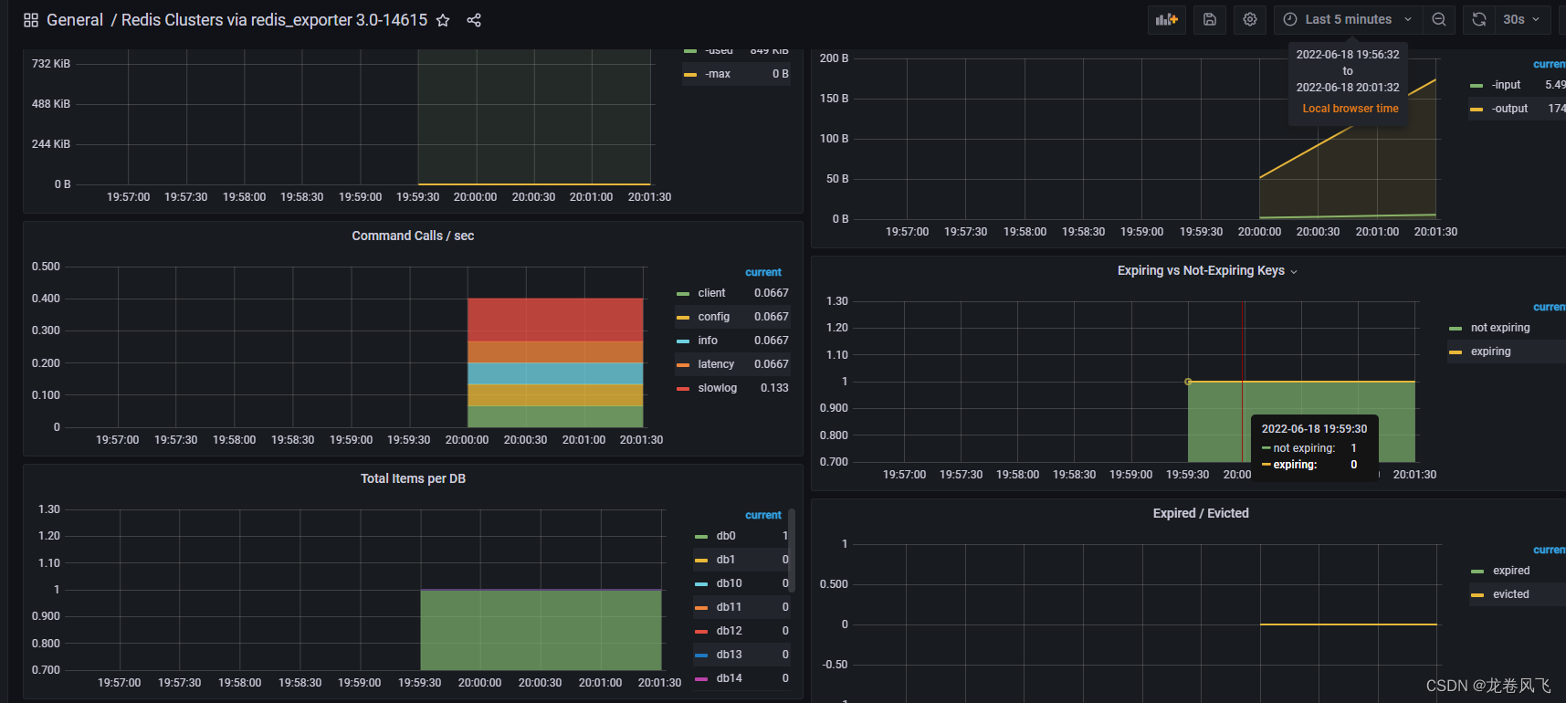
Task: Toggle not expiring series in legend
Action: tap(1500, 328)
